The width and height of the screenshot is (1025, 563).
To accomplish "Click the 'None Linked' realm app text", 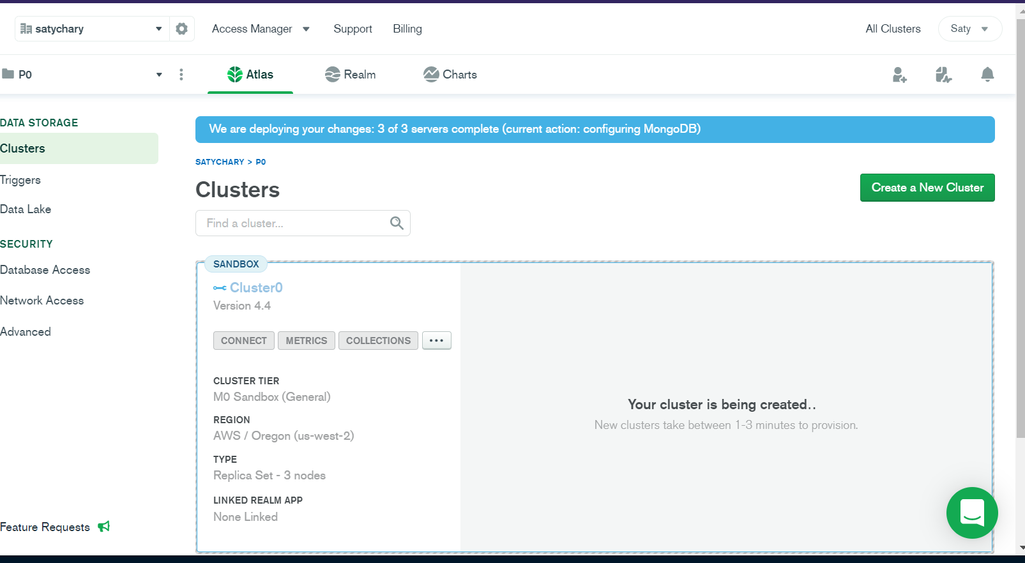I will [245, 517].
